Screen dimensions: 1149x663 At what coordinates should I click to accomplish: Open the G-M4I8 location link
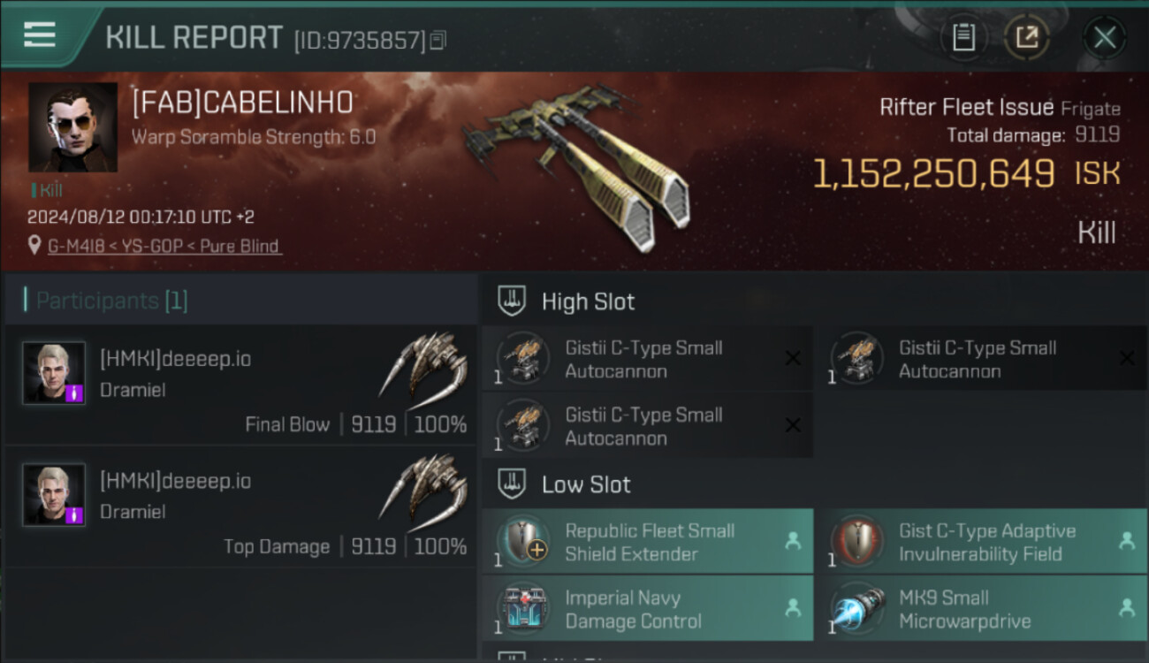(x=165, y=246)
